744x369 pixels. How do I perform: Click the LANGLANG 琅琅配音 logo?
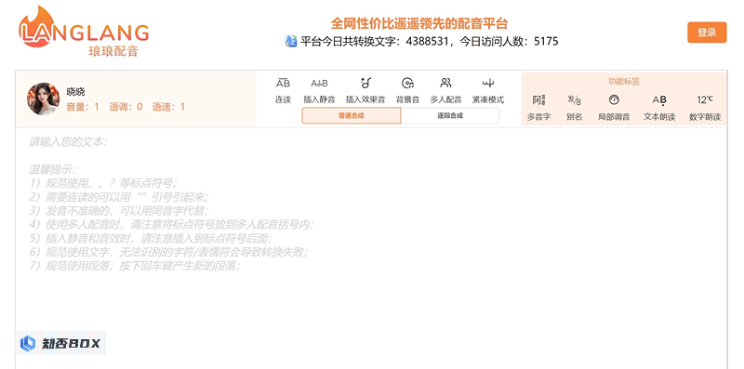pos(84,32)
